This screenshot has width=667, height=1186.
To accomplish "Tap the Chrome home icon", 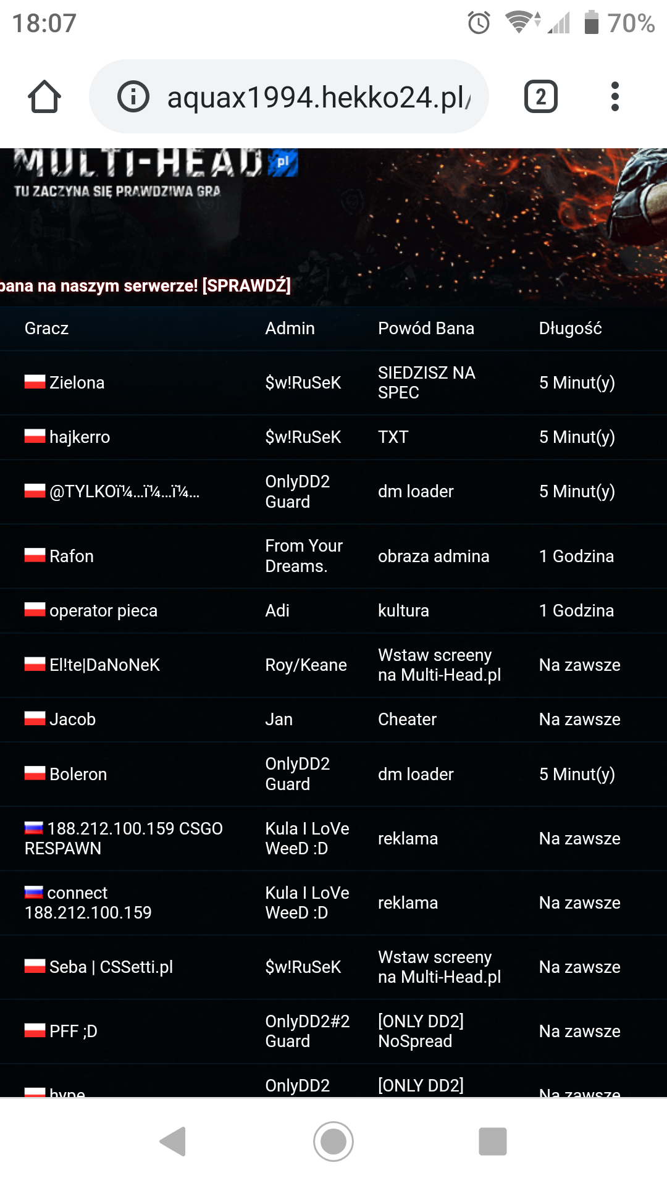I will 44,97.
